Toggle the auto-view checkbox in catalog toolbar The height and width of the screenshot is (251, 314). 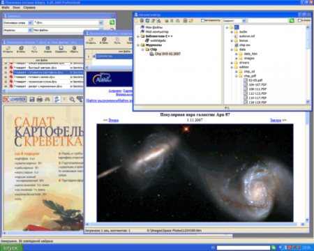pos(202,21)
